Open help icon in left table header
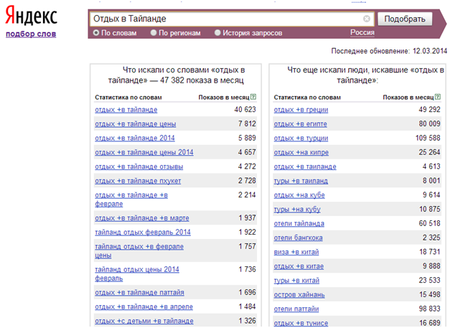This screenshot has height=328, width=450. [253, 97]
